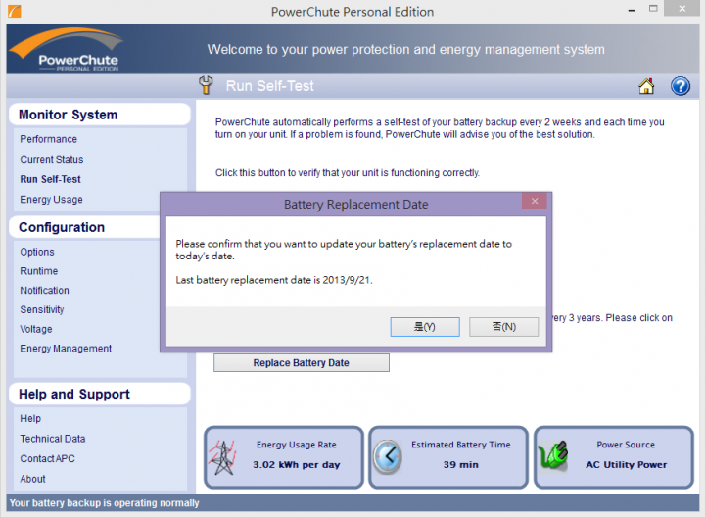
Task: Click the Replace Battery Date button
Action: click(x=302, y=363)
